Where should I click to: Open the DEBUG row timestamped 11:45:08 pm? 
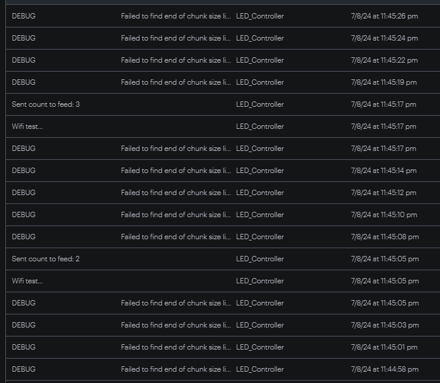pyautogui.click(x=223, y=237)
